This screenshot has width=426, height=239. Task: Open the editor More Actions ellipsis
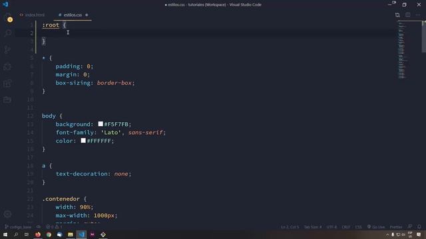[x=418, y=15]
